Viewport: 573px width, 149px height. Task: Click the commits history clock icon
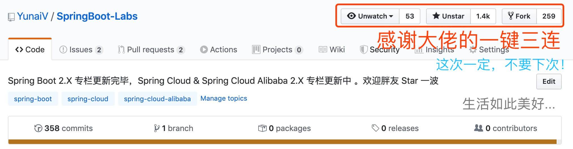coord(38,128)
